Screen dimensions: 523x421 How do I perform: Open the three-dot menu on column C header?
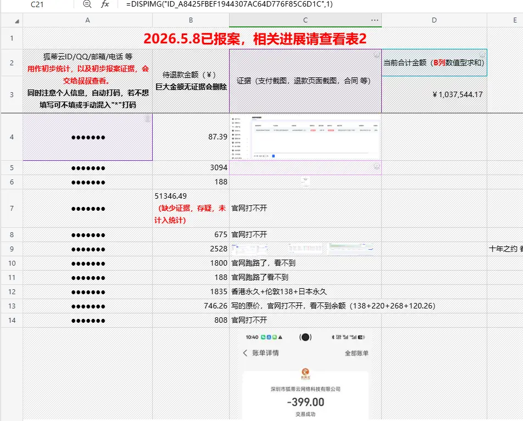point(375,20)
